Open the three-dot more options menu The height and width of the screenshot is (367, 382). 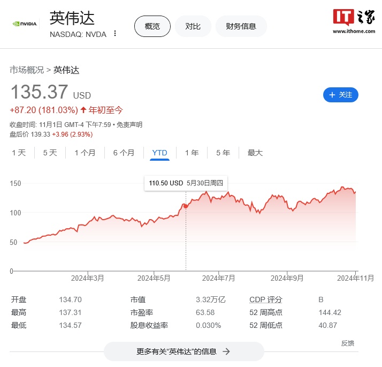(115, 34)
